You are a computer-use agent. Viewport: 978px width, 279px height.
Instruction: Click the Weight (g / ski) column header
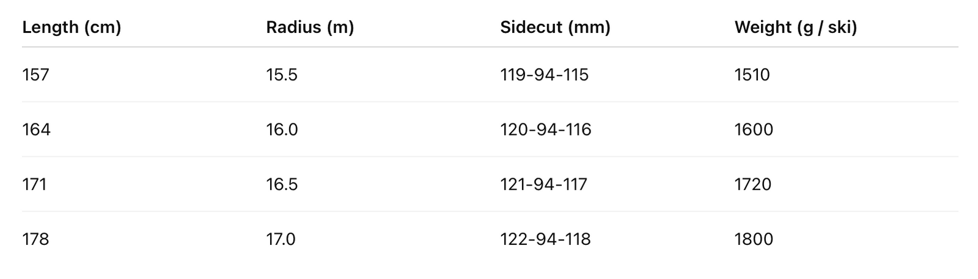795,27
